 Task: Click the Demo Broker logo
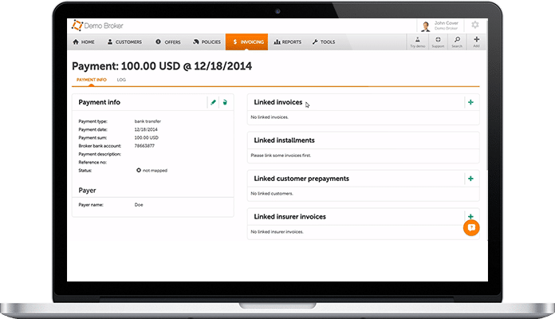click(x=97, y=26)
